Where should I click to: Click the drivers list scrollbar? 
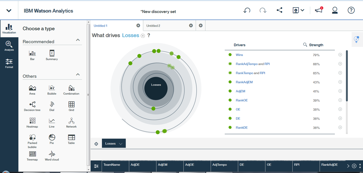(x=347, y=76)
